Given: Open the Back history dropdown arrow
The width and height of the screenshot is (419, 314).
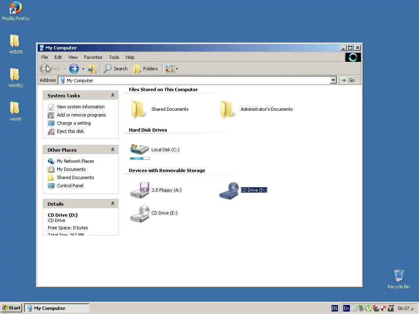Looking at the screenshot, I should pyautogui.click(x=65, y=69).
